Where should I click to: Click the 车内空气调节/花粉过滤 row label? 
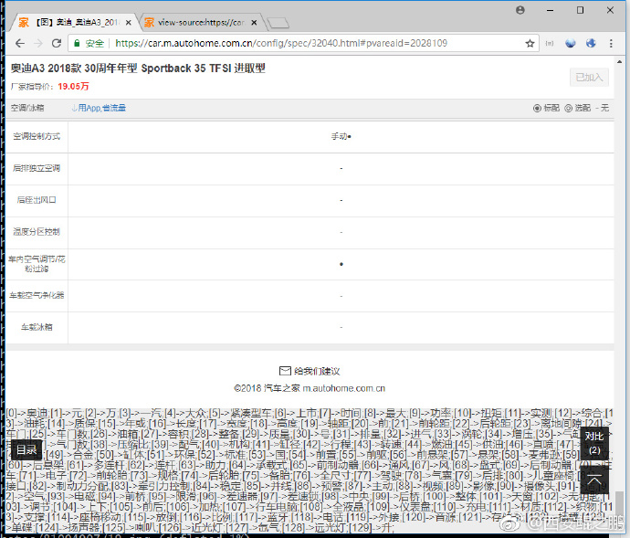pyautogui.click(x=37, y=264)
